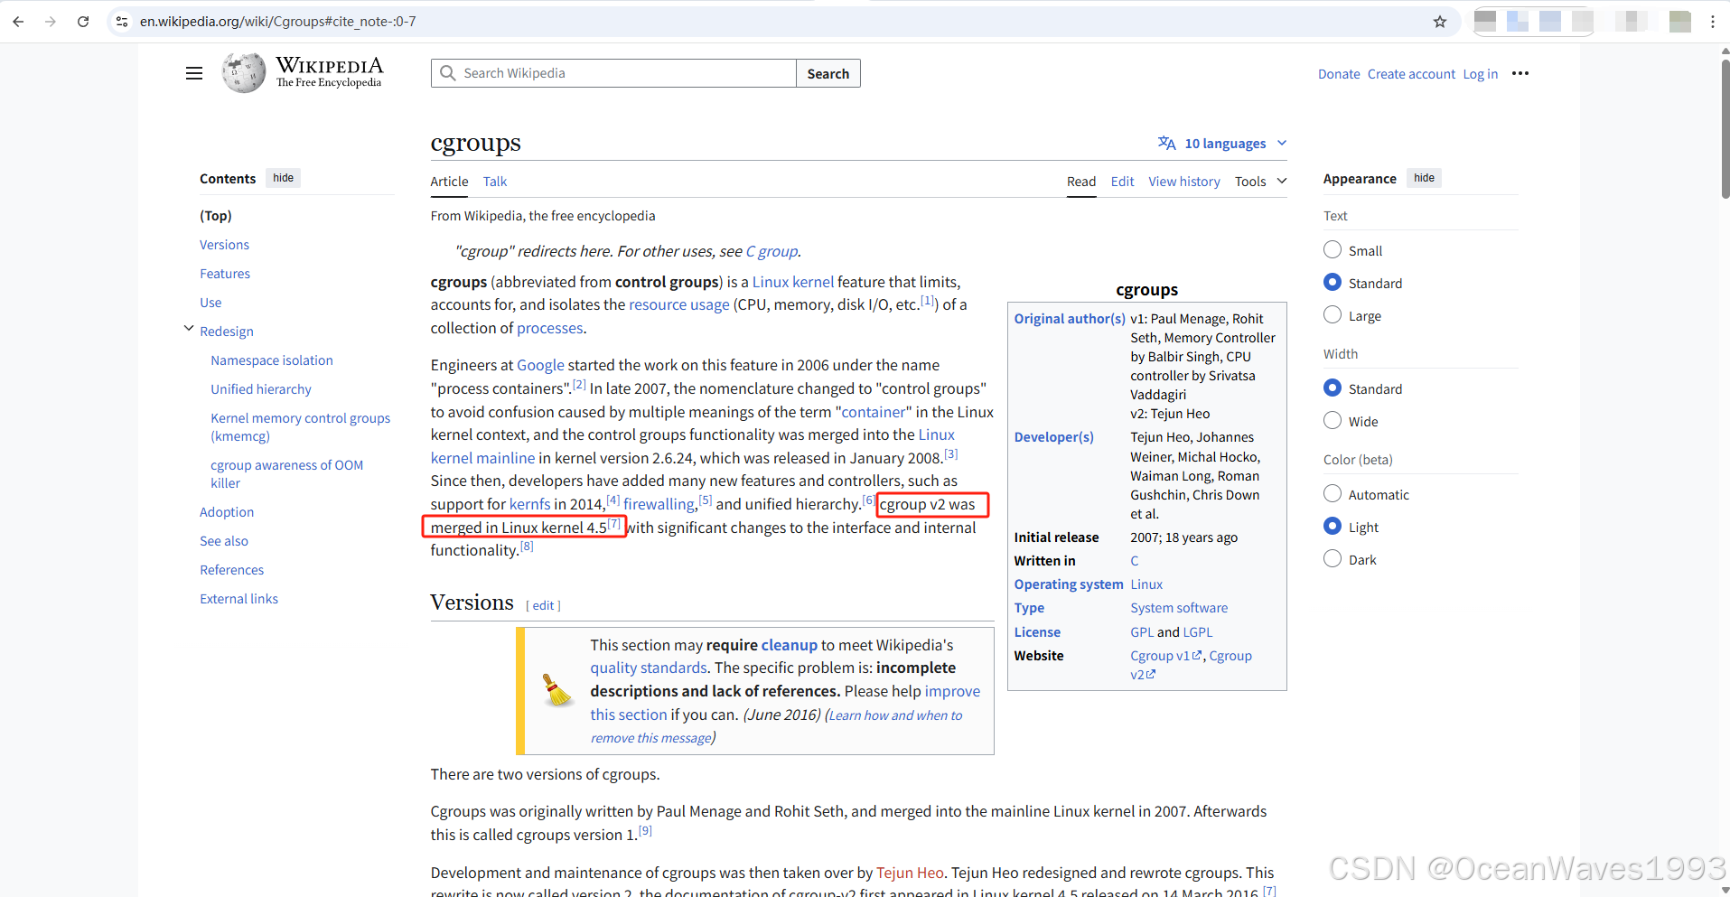Switch to the Article tab
The height and width of the screenshot is (897, 1730).
pos(449,182)
